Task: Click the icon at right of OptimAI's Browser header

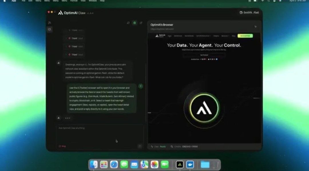Action: pyautogui.click(x=255, y=27)
